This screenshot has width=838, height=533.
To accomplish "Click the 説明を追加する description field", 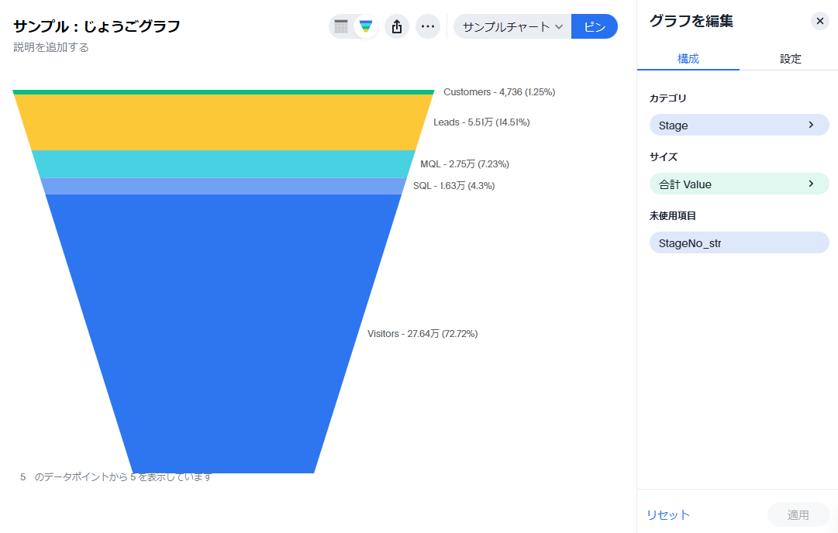I will point(51,47).
